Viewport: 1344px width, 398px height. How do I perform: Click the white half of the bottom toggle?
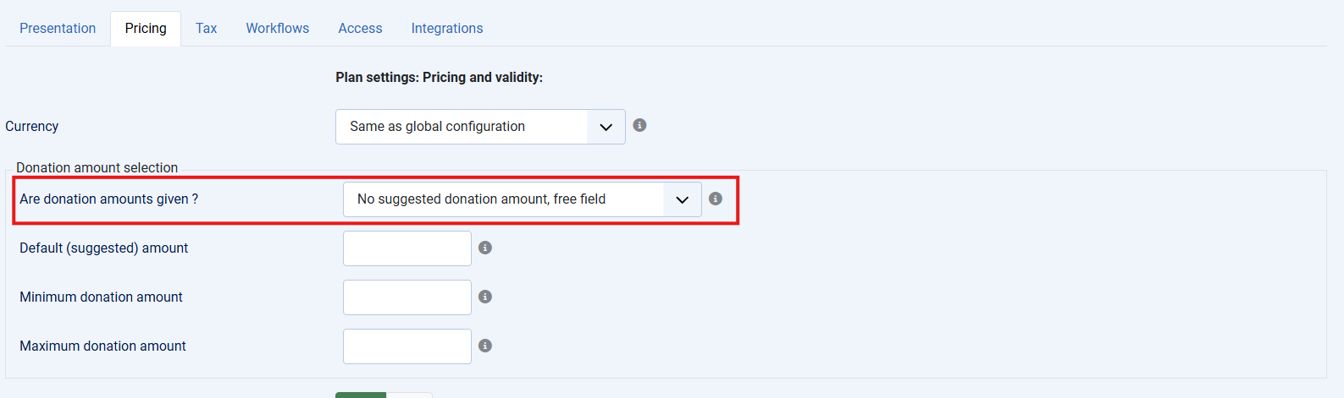click(x=410, y=395)
